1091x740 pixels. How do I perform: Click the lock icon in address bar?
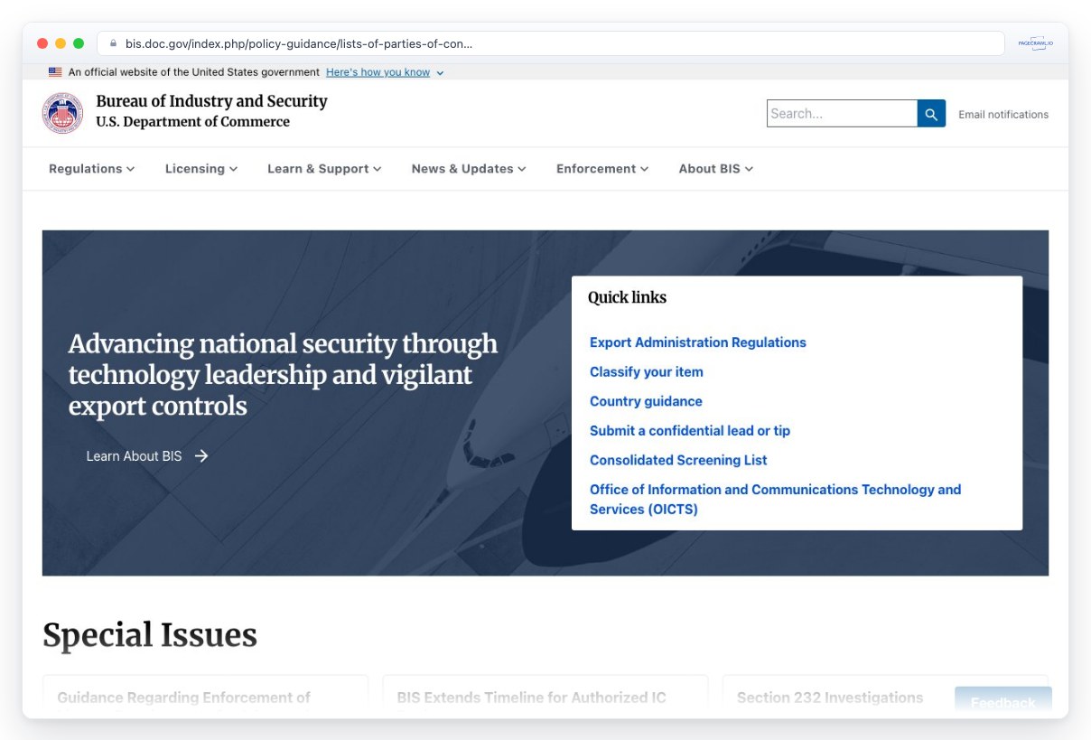[x=114, y=43]
